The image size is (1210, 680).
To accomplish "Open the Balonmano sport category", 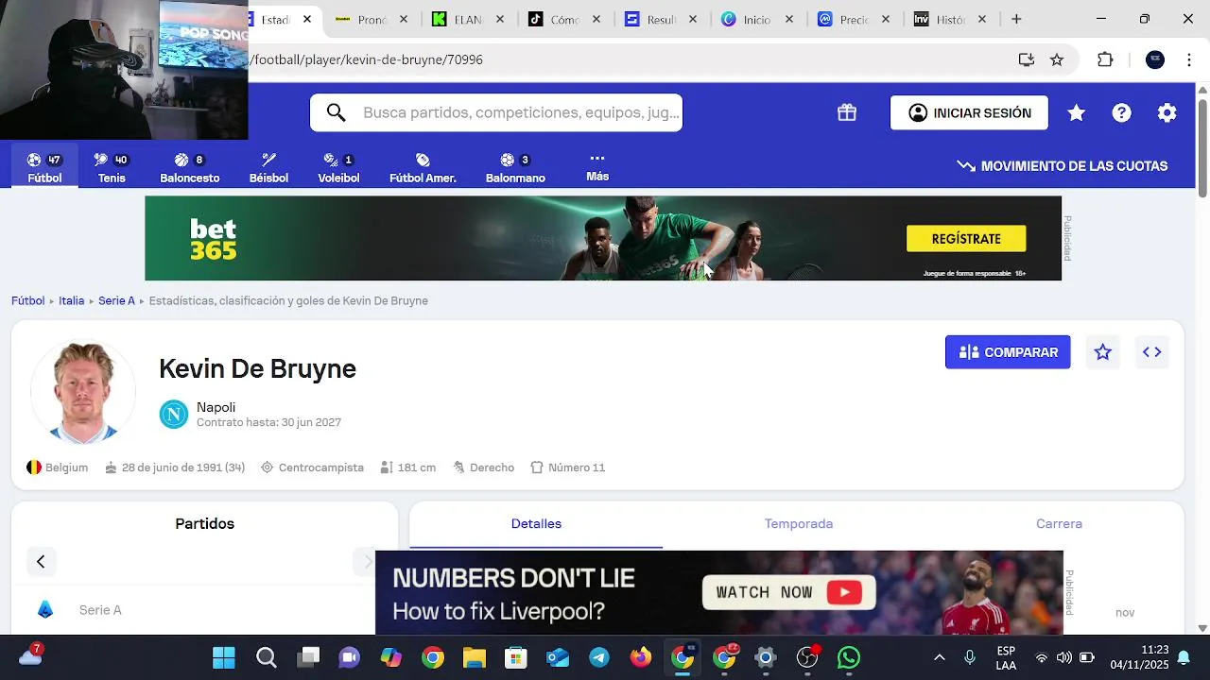I will [x=515, y=168].
